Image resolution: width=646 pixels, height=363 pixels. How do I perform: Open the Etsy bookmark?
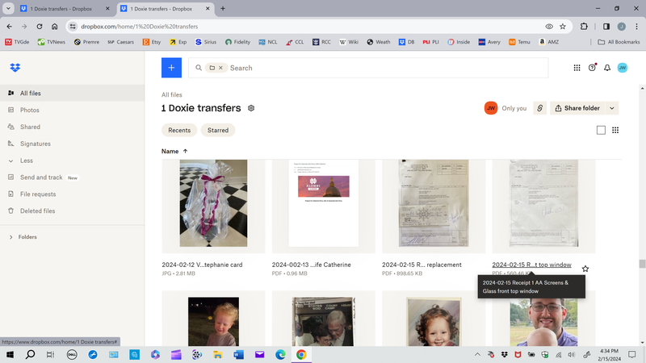click(x=152, y=42)
